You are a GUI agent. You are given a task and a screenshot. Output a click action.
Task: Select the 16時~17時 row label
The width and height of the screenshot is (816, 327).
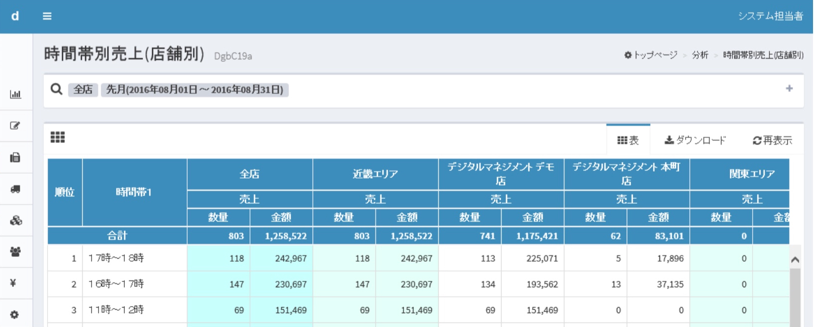tap(116, 284)
